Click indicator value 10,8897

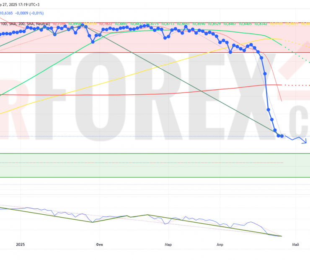click(x=121, y=24)
